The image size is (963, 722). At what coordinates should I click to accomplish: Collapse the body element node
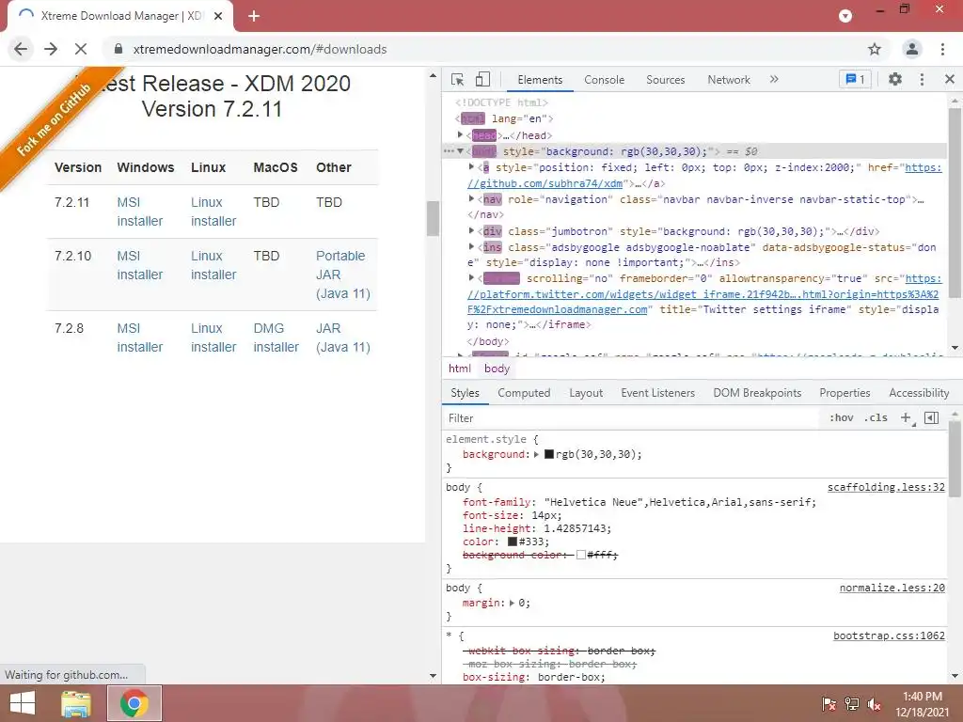[x=460, y=151]
